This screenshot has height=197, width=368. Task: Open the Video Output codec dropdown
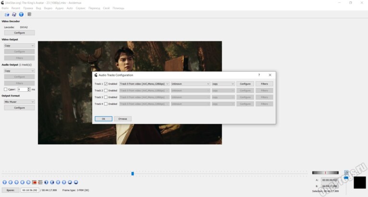coord(19,46)
